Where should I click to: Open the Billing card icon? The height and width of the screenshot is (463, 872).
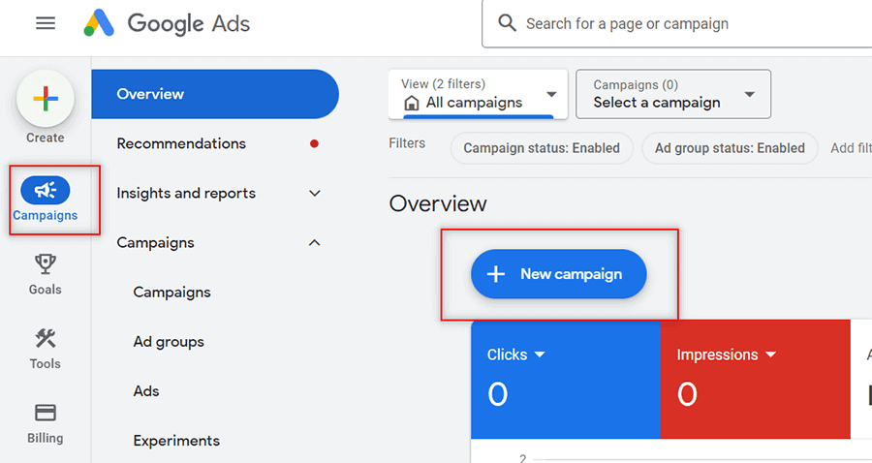click(x=45, y=413)
